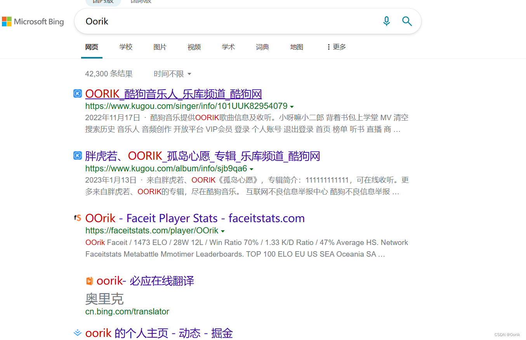The image size is (526, 340).
Task: Click the faceitstats.com/player/OOrik URL text
Action: (152, 231)
